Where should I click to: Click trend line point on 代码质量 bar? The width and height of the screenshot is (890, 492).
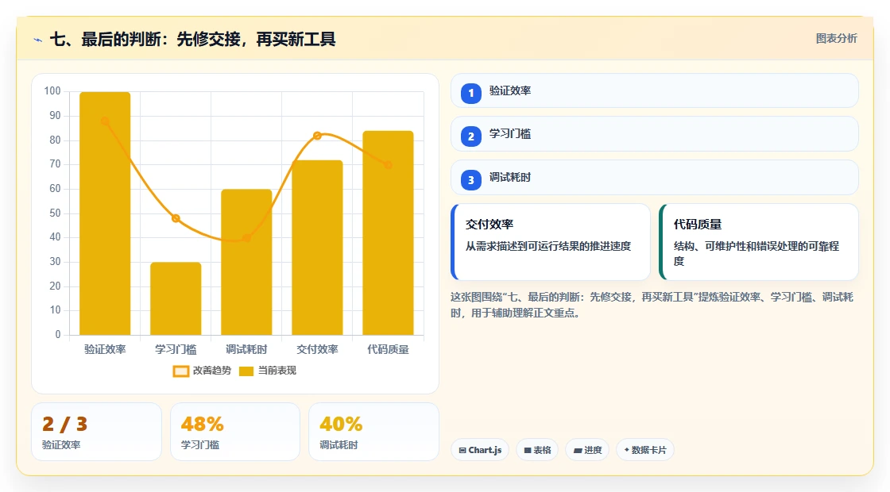pyautogui.click(x=389, y=165)
